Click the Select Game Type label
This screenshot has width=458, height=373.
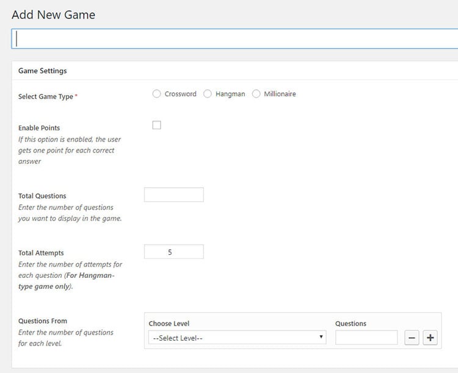coord(46,97)
